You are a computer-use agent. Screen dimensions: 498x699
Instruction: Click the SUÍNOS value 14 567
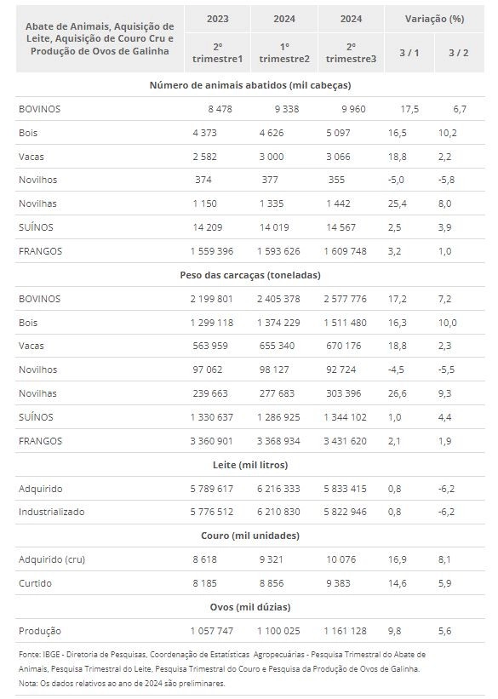[x=341, y=227]
